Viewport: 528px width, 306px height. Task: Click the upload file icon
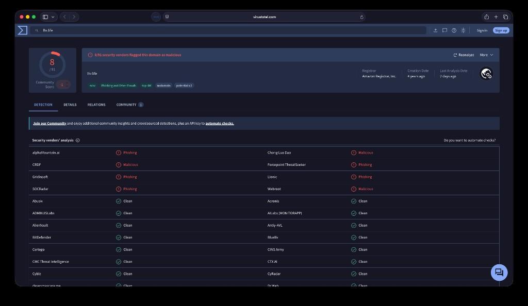pyautogui.click(x=435, y=30)
